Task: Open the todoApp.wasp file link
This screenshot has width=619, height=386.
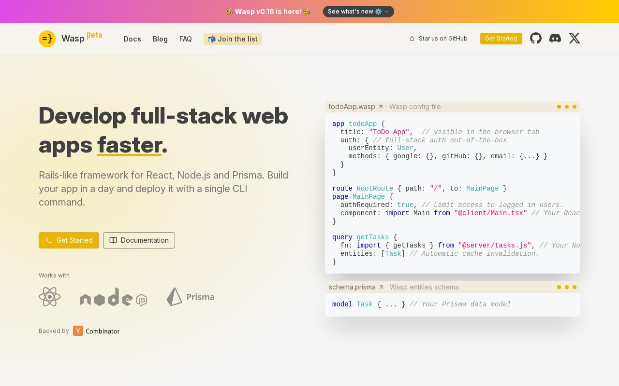Action: 356,107
